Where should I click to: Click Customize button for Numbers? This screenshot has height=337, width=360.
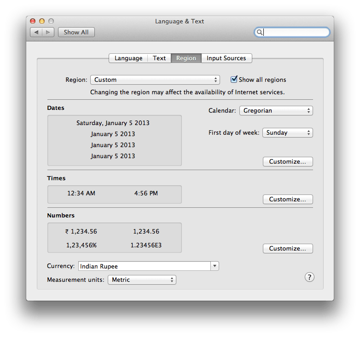click(288, 249)
